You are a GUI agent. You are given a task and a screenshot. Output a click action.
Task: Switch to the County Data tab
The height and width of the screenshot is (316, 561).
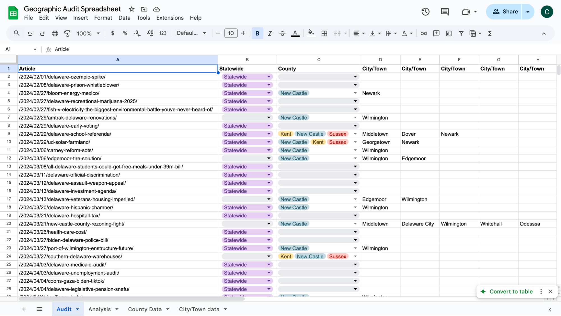click(x=148, y=309)
